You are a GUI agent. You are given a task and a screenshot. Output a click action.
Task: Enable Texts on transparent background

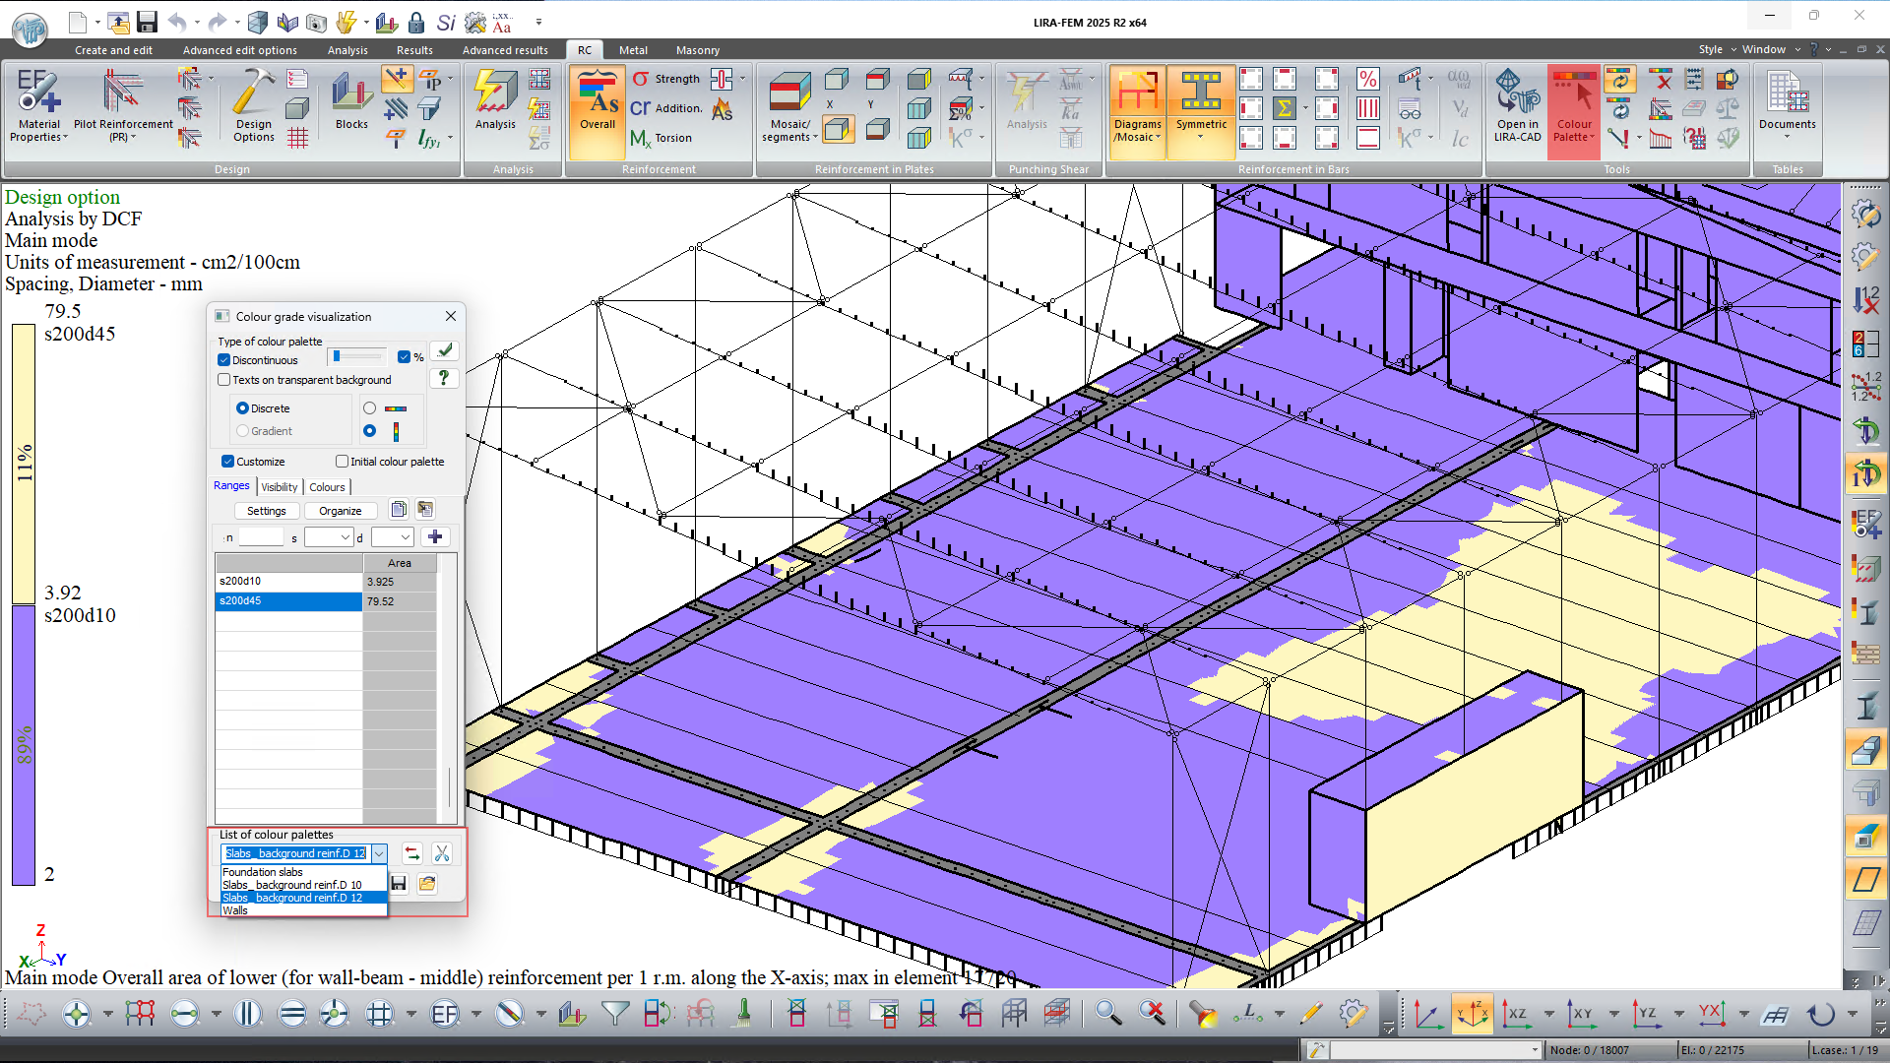click(x=224, y=380)
